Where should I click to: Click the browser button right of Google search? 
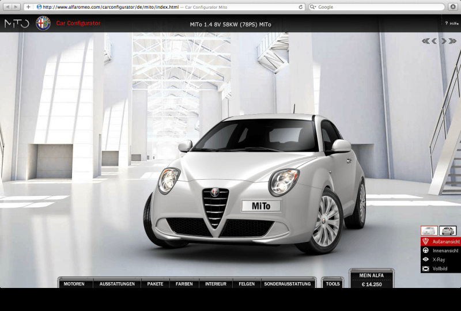click(454, 7)
